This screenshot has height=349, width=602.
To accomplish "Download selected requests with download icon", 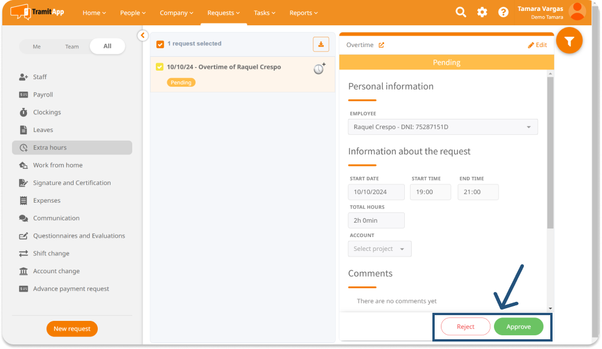I will pyautogui.click(x=321, y=44).
